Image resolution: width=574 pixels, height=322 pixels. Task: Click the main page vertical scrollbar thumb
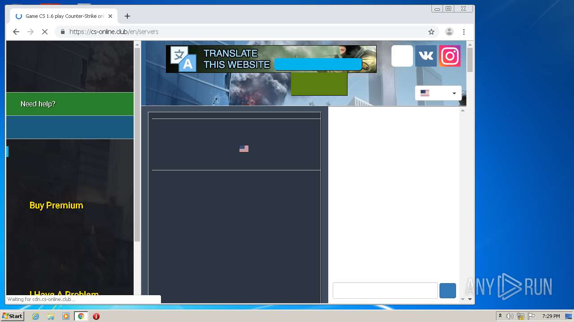coord(470,59)
